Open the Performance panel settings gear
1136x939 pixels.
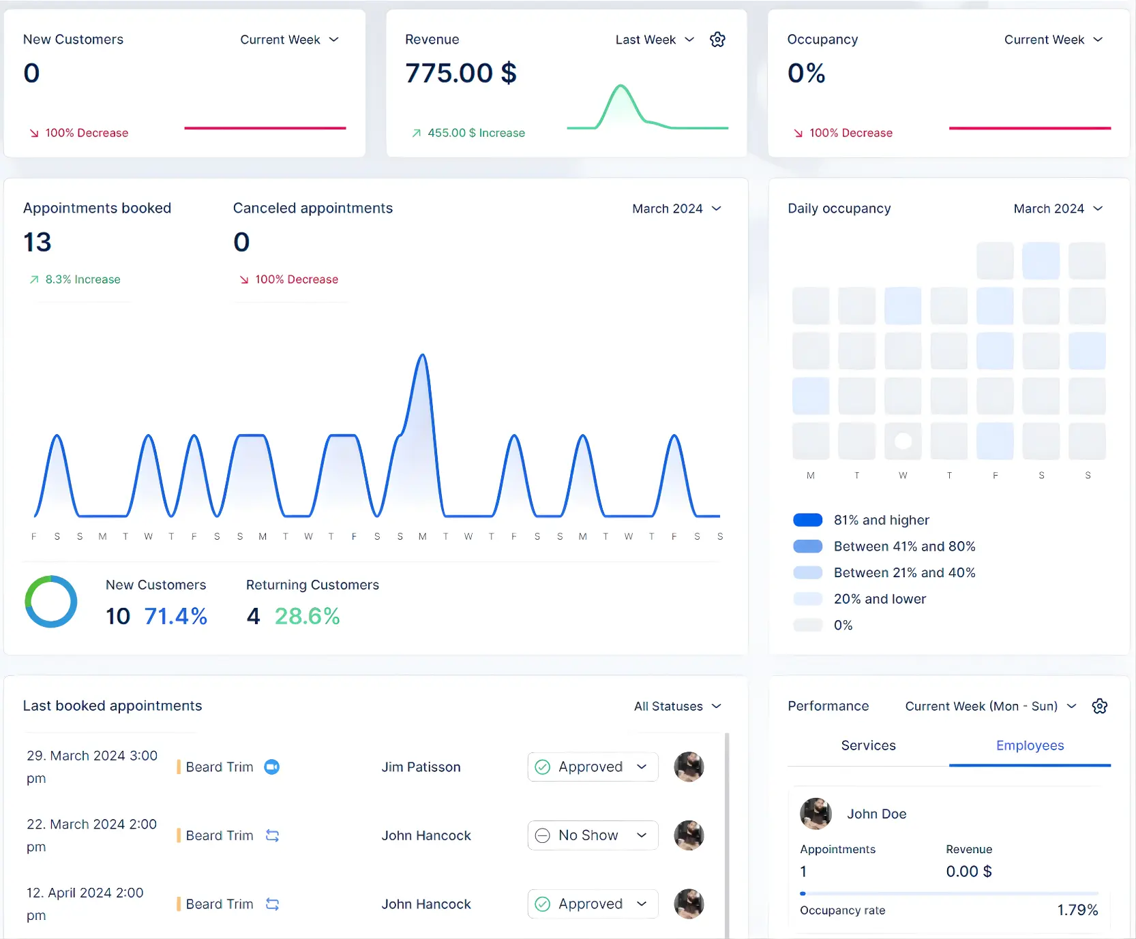pos(1099,706)
